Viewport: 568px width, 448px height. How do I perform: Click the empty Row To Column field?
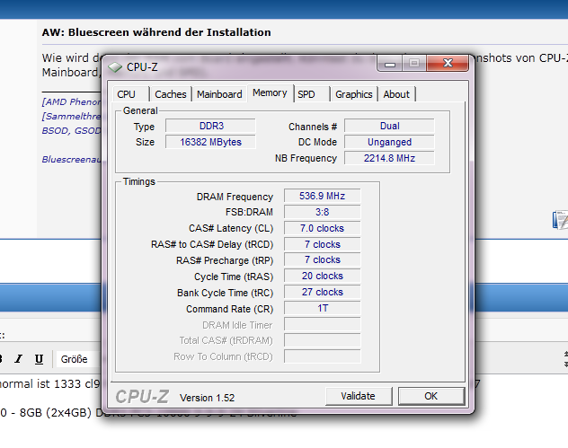point(323,356)
